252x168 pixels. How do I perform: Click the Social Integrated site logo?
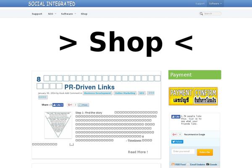point(52,4)
